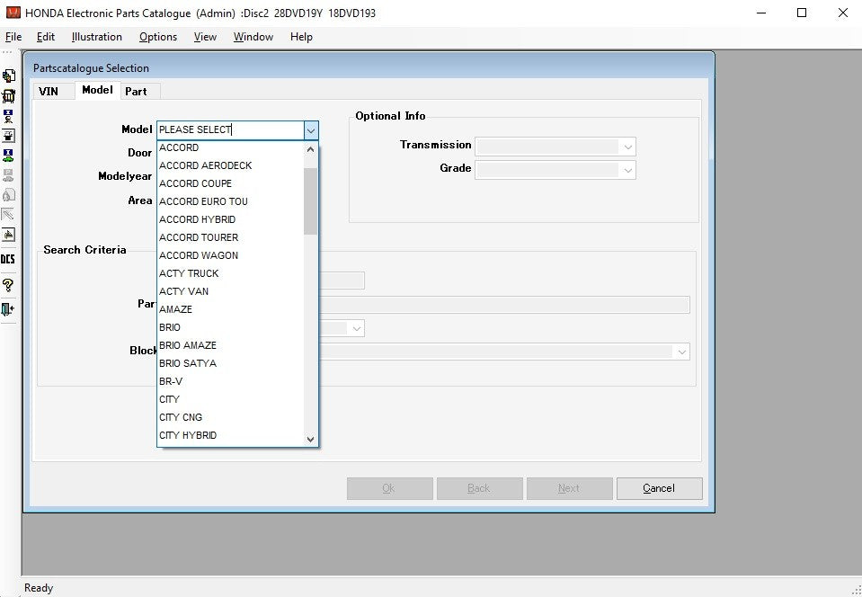Switch to the Part tab
Viewport: 862px width, 597px height.
tap(136, 91)
